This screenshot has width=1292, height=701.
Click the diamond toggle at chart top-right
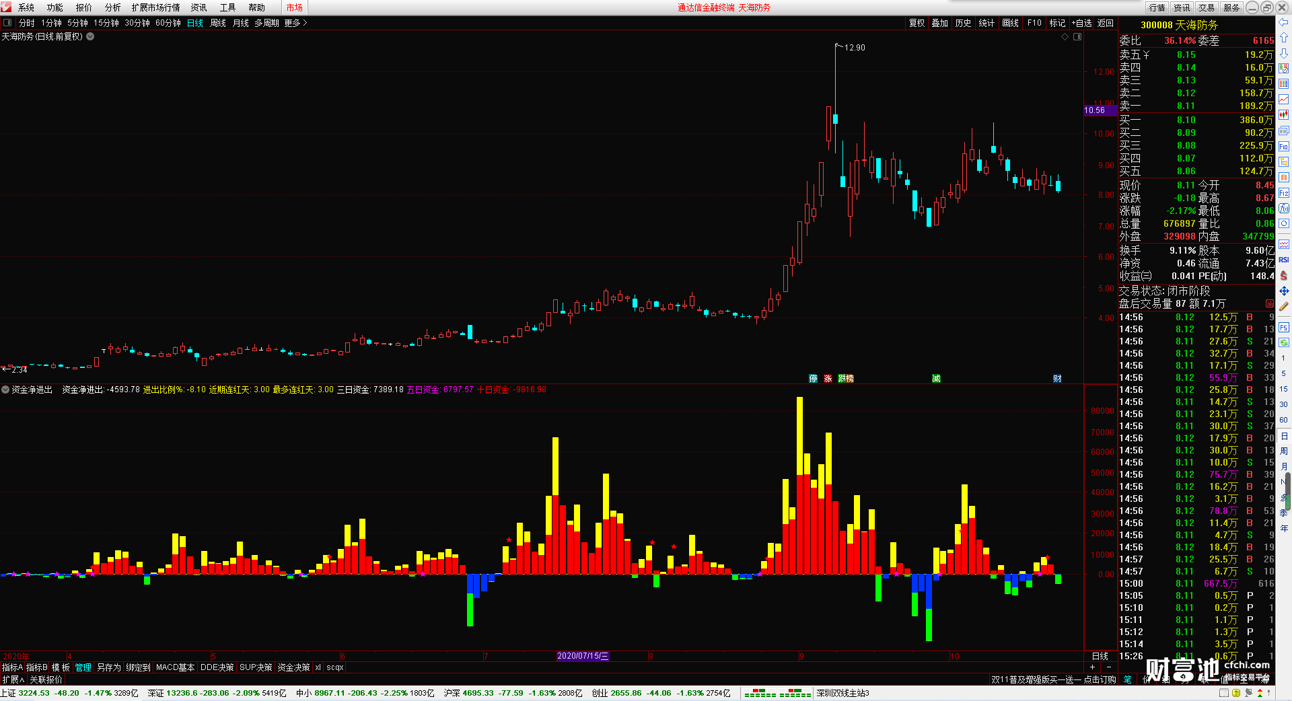click(1065, 36)
